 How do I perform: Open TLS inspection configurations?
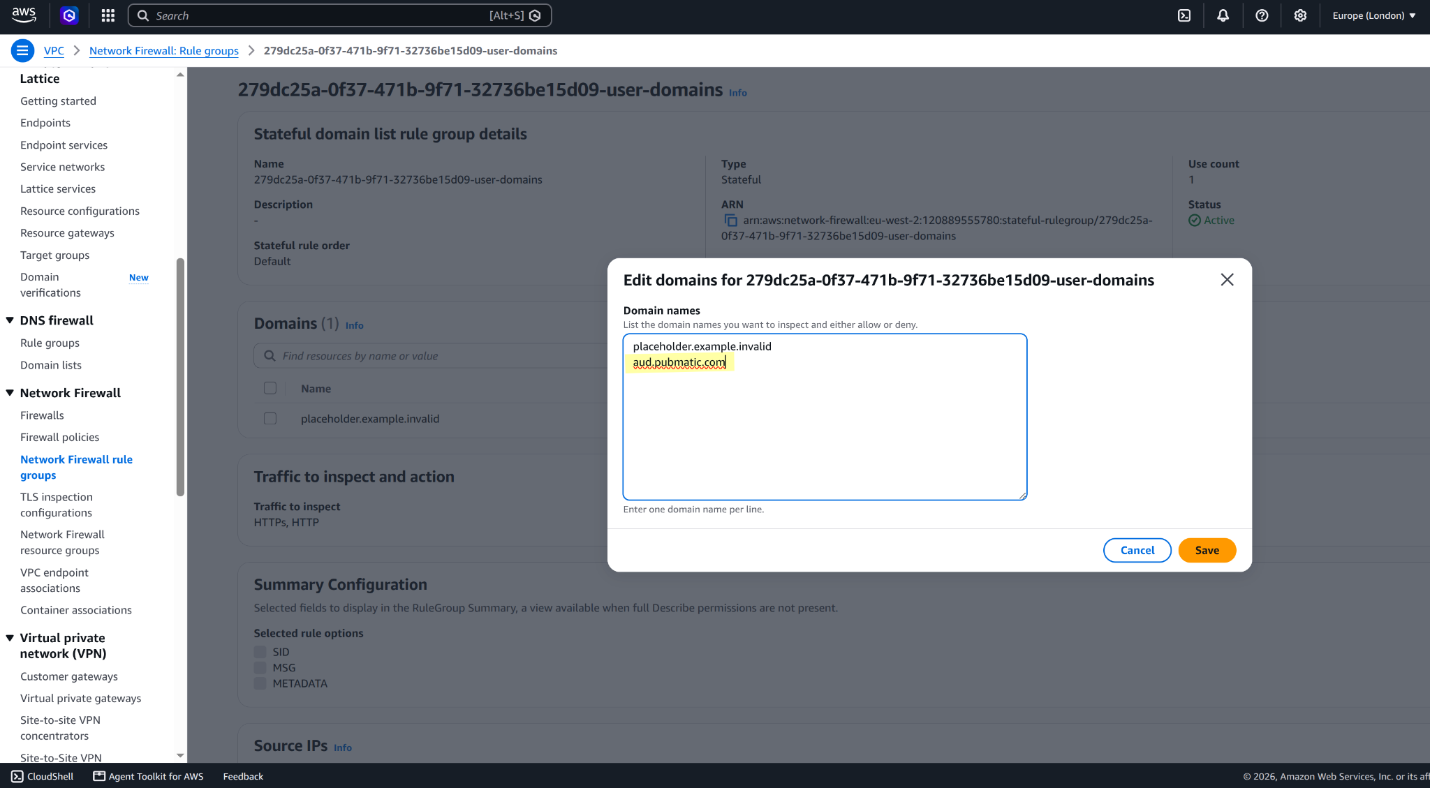(57, 505)
